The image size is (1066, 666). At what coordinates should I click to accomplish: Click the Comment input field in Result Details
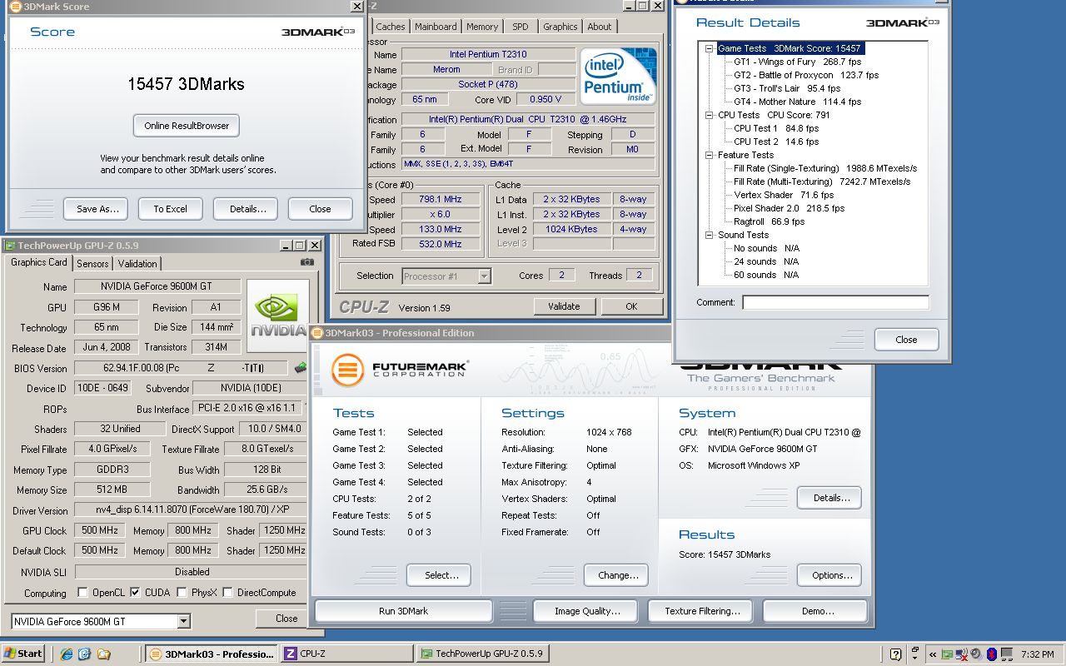coord(835,302)
